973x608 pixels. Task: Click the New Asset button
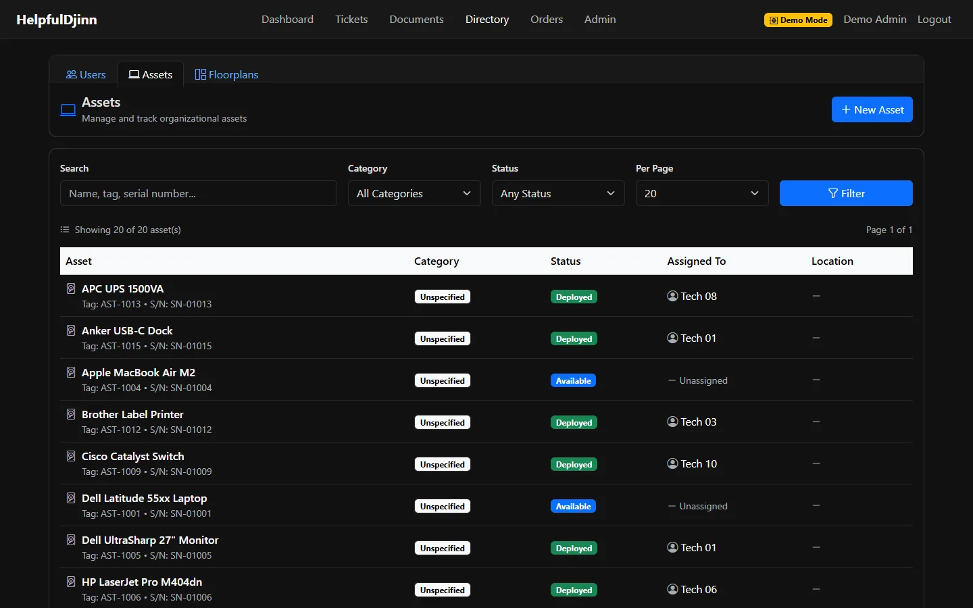[872, 109]
